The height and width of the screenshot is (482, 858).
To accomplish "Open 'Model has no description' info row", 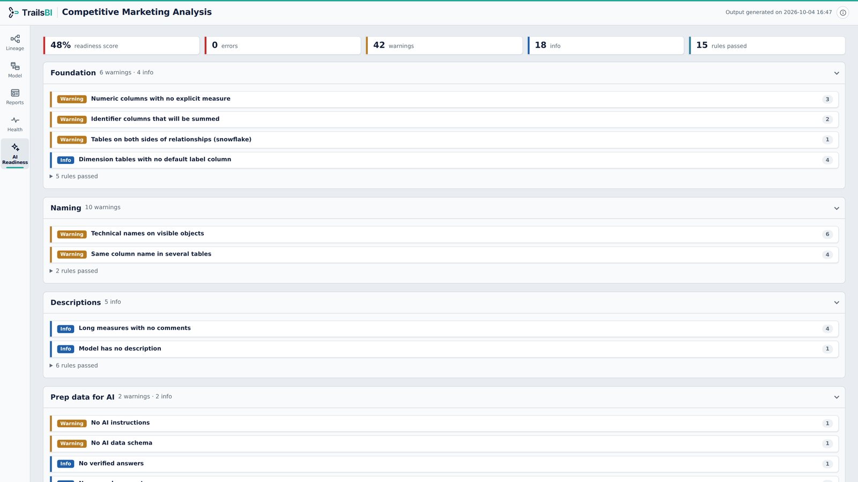I will tap(444, 349).
